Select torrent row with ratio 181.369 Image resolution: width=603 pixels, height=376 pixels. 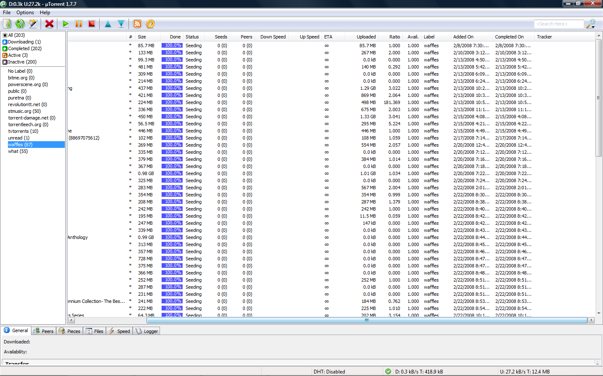click(x=331, y=102)
